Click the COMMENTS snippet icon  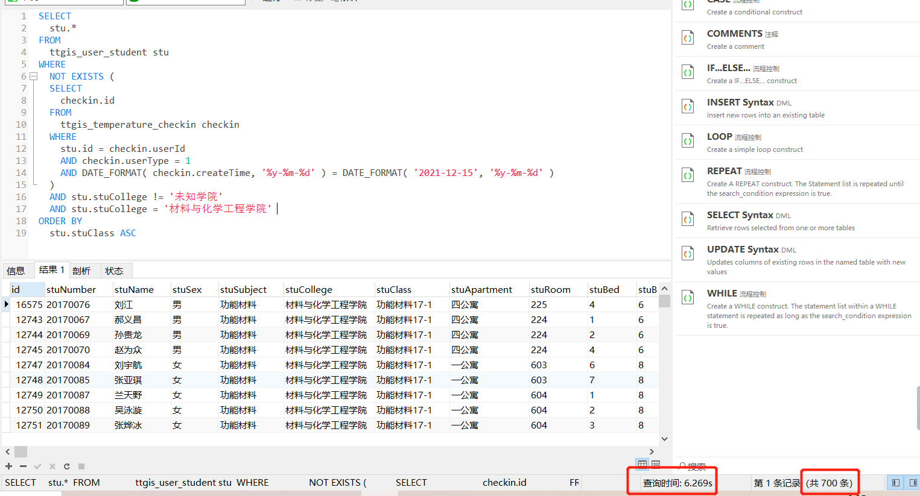pyautogui.click(x=688, y=38)
